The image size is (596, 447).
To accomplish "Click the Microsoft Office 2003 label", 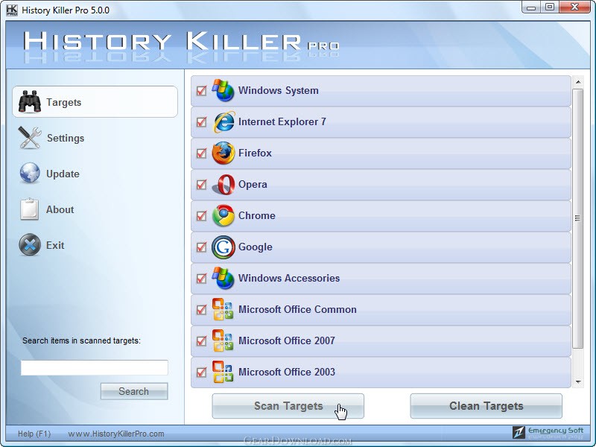I will 287,372.
